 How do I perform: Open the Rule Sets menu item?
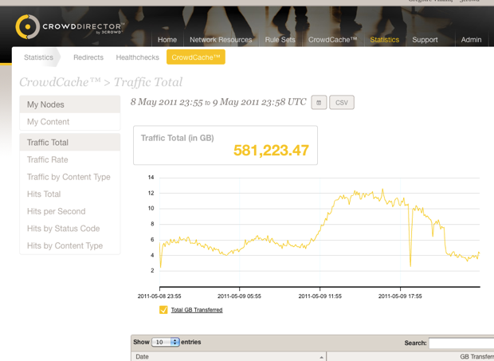pyautogui.click(x=280, y=40)
